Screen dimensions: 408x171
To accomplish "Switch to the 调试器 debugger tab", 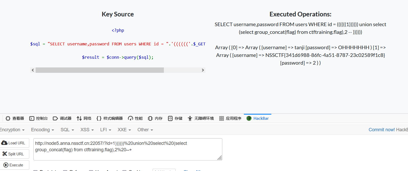I will click(62, 118).
